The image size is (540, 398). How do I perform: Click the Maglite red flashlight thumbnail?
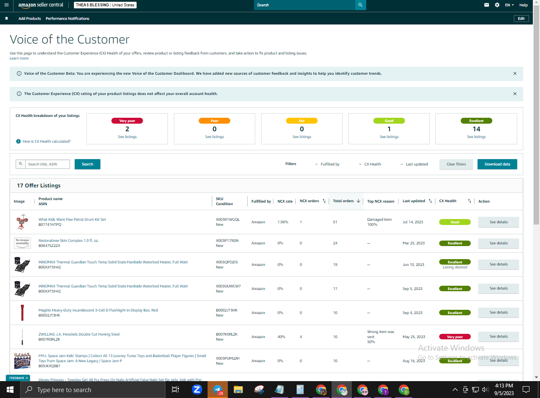22,312
